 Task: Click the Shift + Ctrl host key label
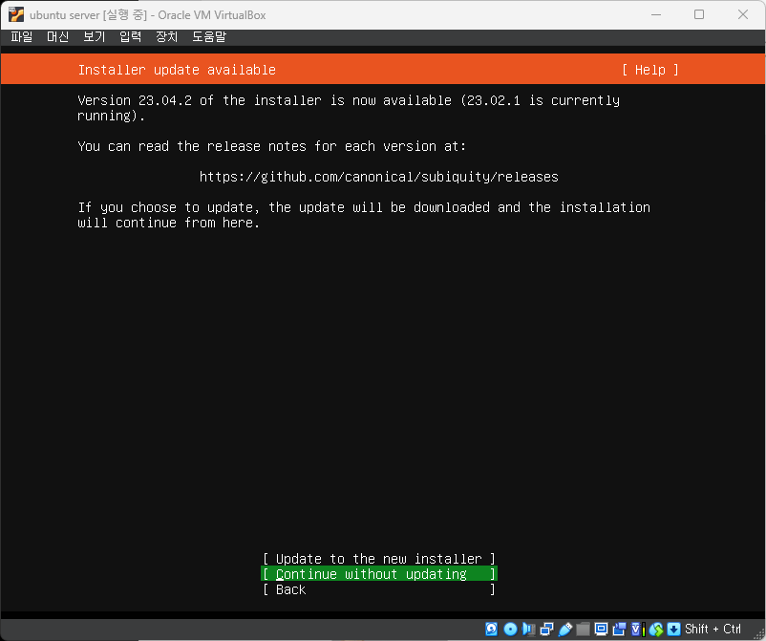pyautogui.click(x=713, y=629)
